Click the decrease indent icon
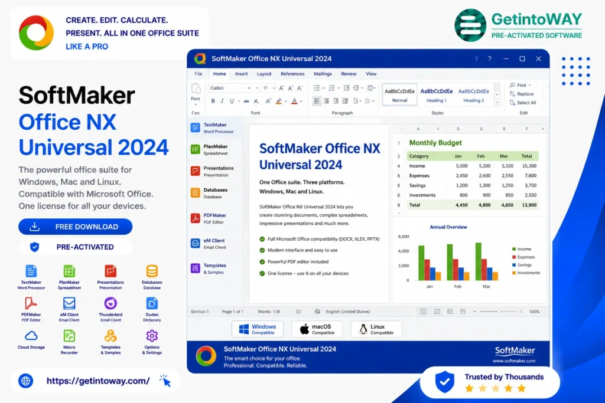 [346, 88]
